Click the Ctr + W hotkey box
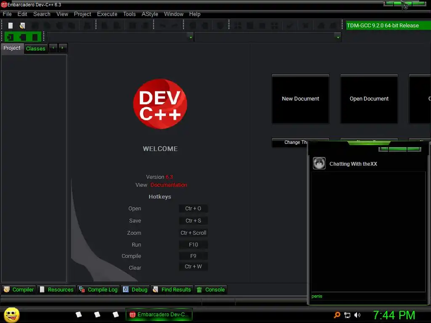This screenshot has width=431, height=323. [193, 266]
